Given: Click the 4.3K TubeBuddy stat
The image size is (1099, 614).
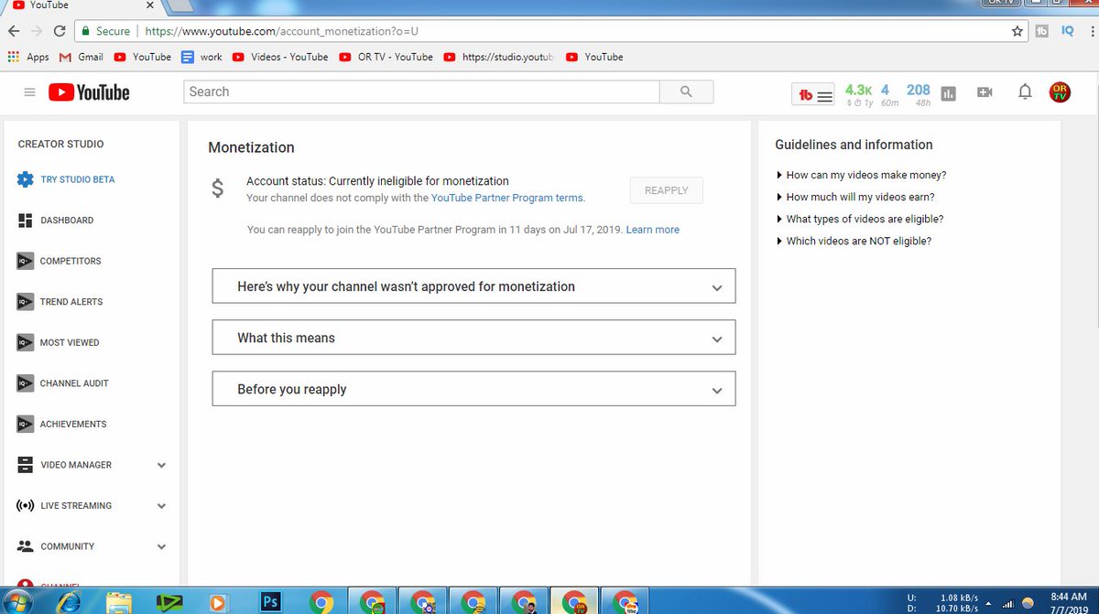Looking at the screenshot, I should point(858,94).
